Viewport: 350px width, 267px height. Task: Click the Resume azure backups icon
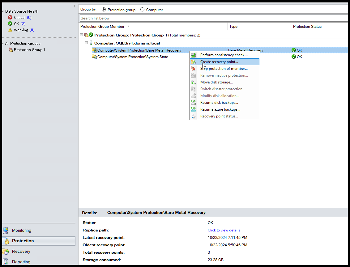tap(193, 109)
